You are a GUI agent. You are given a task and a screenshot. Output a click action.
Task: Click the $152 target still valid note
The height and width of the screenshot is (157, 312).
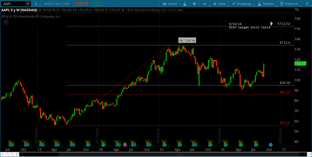click(x=250, y=27)
